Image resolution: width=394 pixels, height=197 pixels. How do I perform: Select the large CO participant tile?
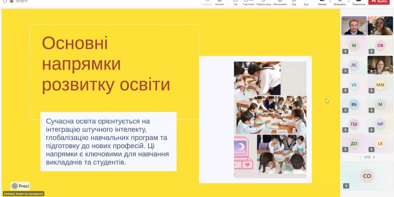[x=367, y=176]
